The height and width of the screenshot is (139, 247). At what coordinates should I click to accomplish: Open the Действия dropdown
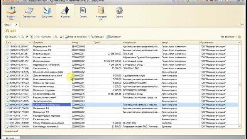click(x=114, y=37)
